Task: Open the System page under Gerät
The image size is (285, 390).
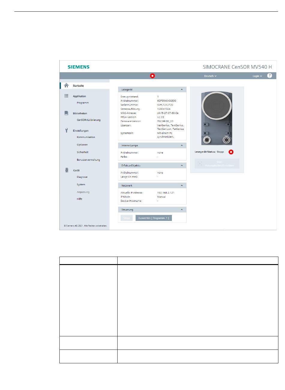Action: point(81,185)
